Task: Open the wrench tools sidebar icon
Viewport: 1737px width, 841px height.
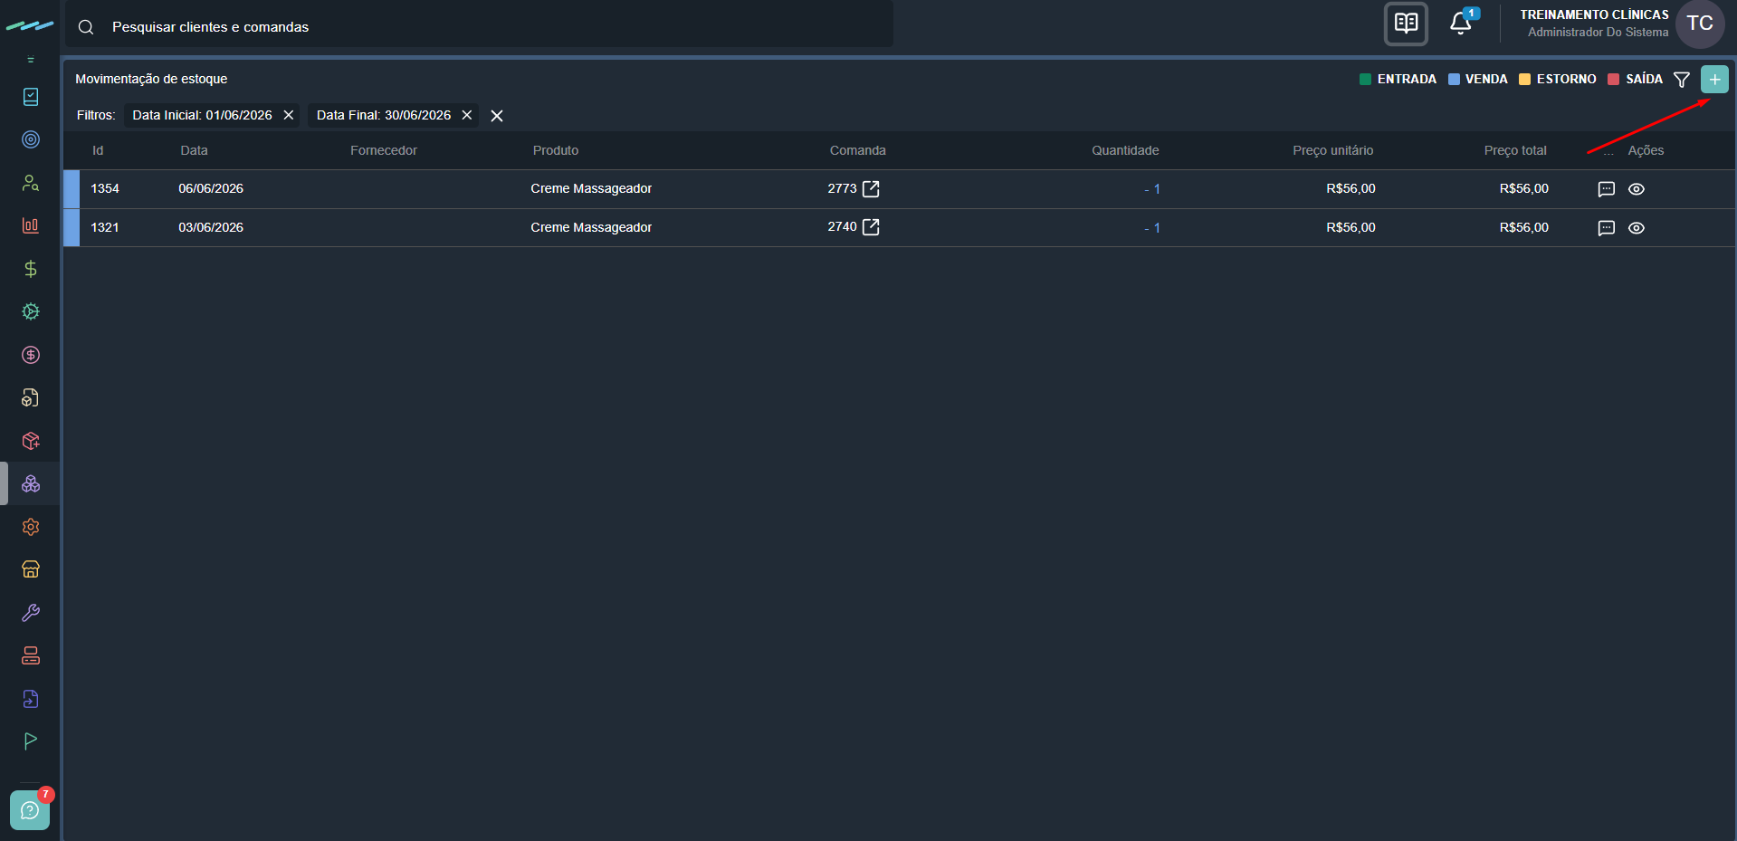Action: click(x=31, y=613)
